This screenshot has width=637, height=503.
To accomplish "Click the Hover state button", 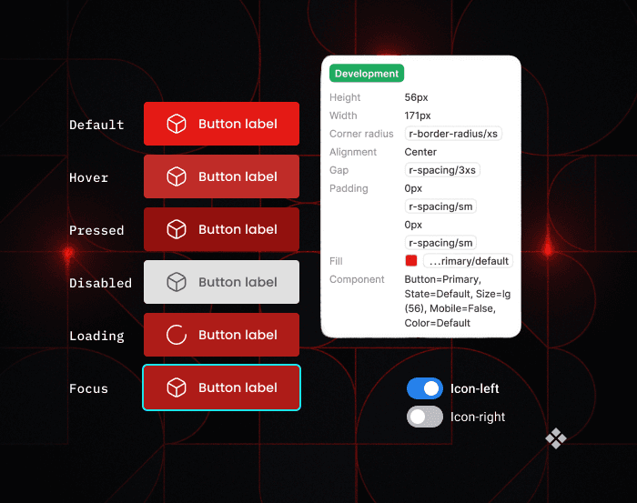I will click(x=221, y=176).
